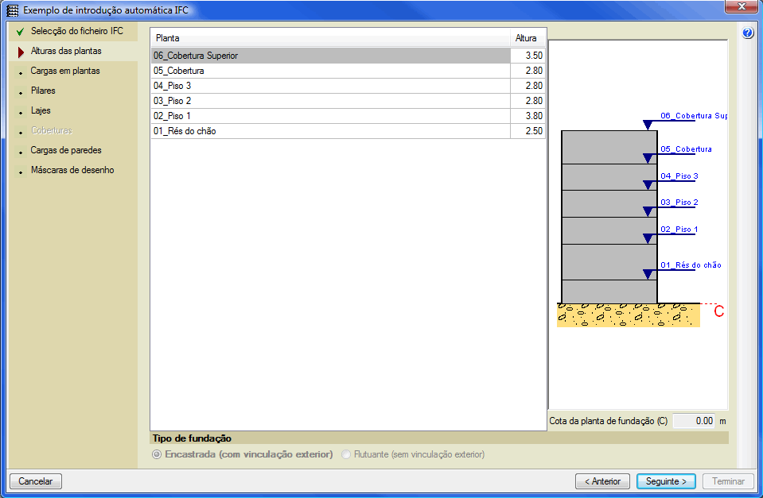Click height value of 03_Piso 2 row

point(528,101)
